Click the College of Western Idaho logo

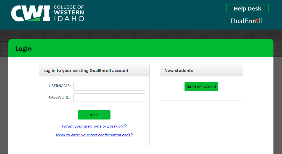(48, 13)
